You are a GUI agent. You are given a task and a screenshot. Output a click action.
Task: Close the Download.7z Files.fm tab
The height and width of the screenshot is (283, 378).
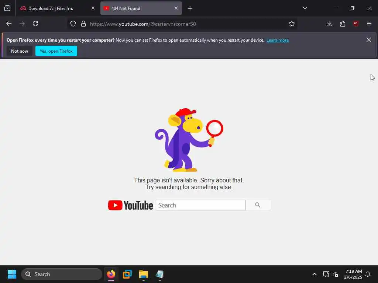click(93, 8)
